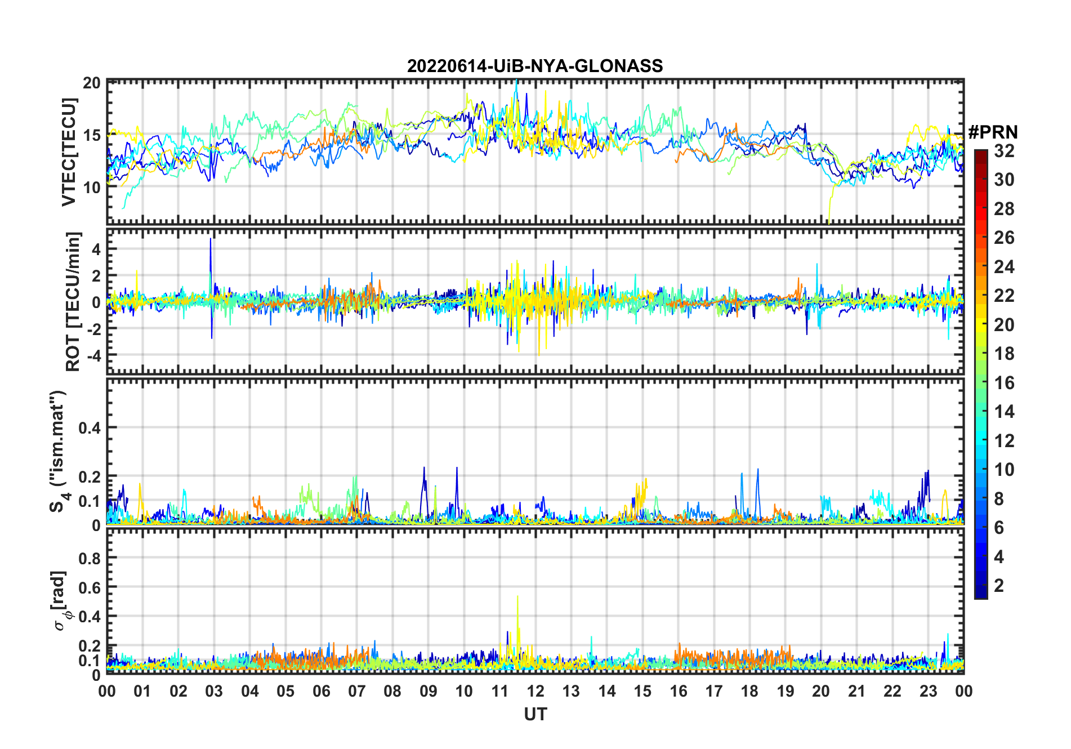Click the UT axis tick label 01
Image resolution: width=1071 pixels, height=749 pixels.
click(142, 692)
